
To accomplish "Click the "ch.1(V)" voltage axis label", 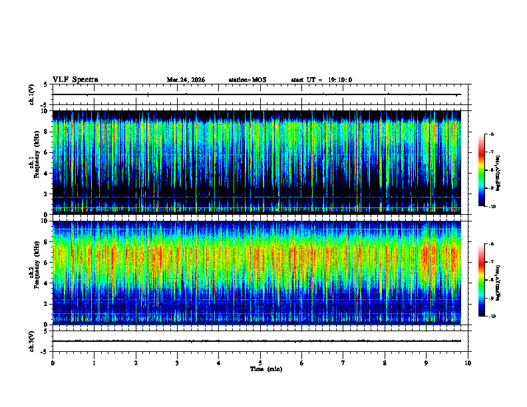I will click(x=32, y=94).
